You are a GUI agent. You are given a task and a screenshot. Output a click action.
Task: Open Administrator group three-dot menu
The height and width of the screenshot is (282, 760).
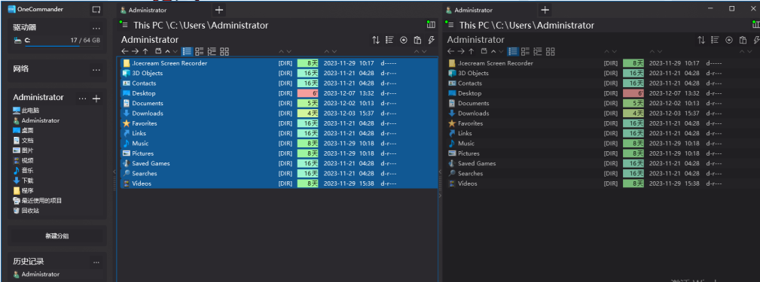point(82,99)
